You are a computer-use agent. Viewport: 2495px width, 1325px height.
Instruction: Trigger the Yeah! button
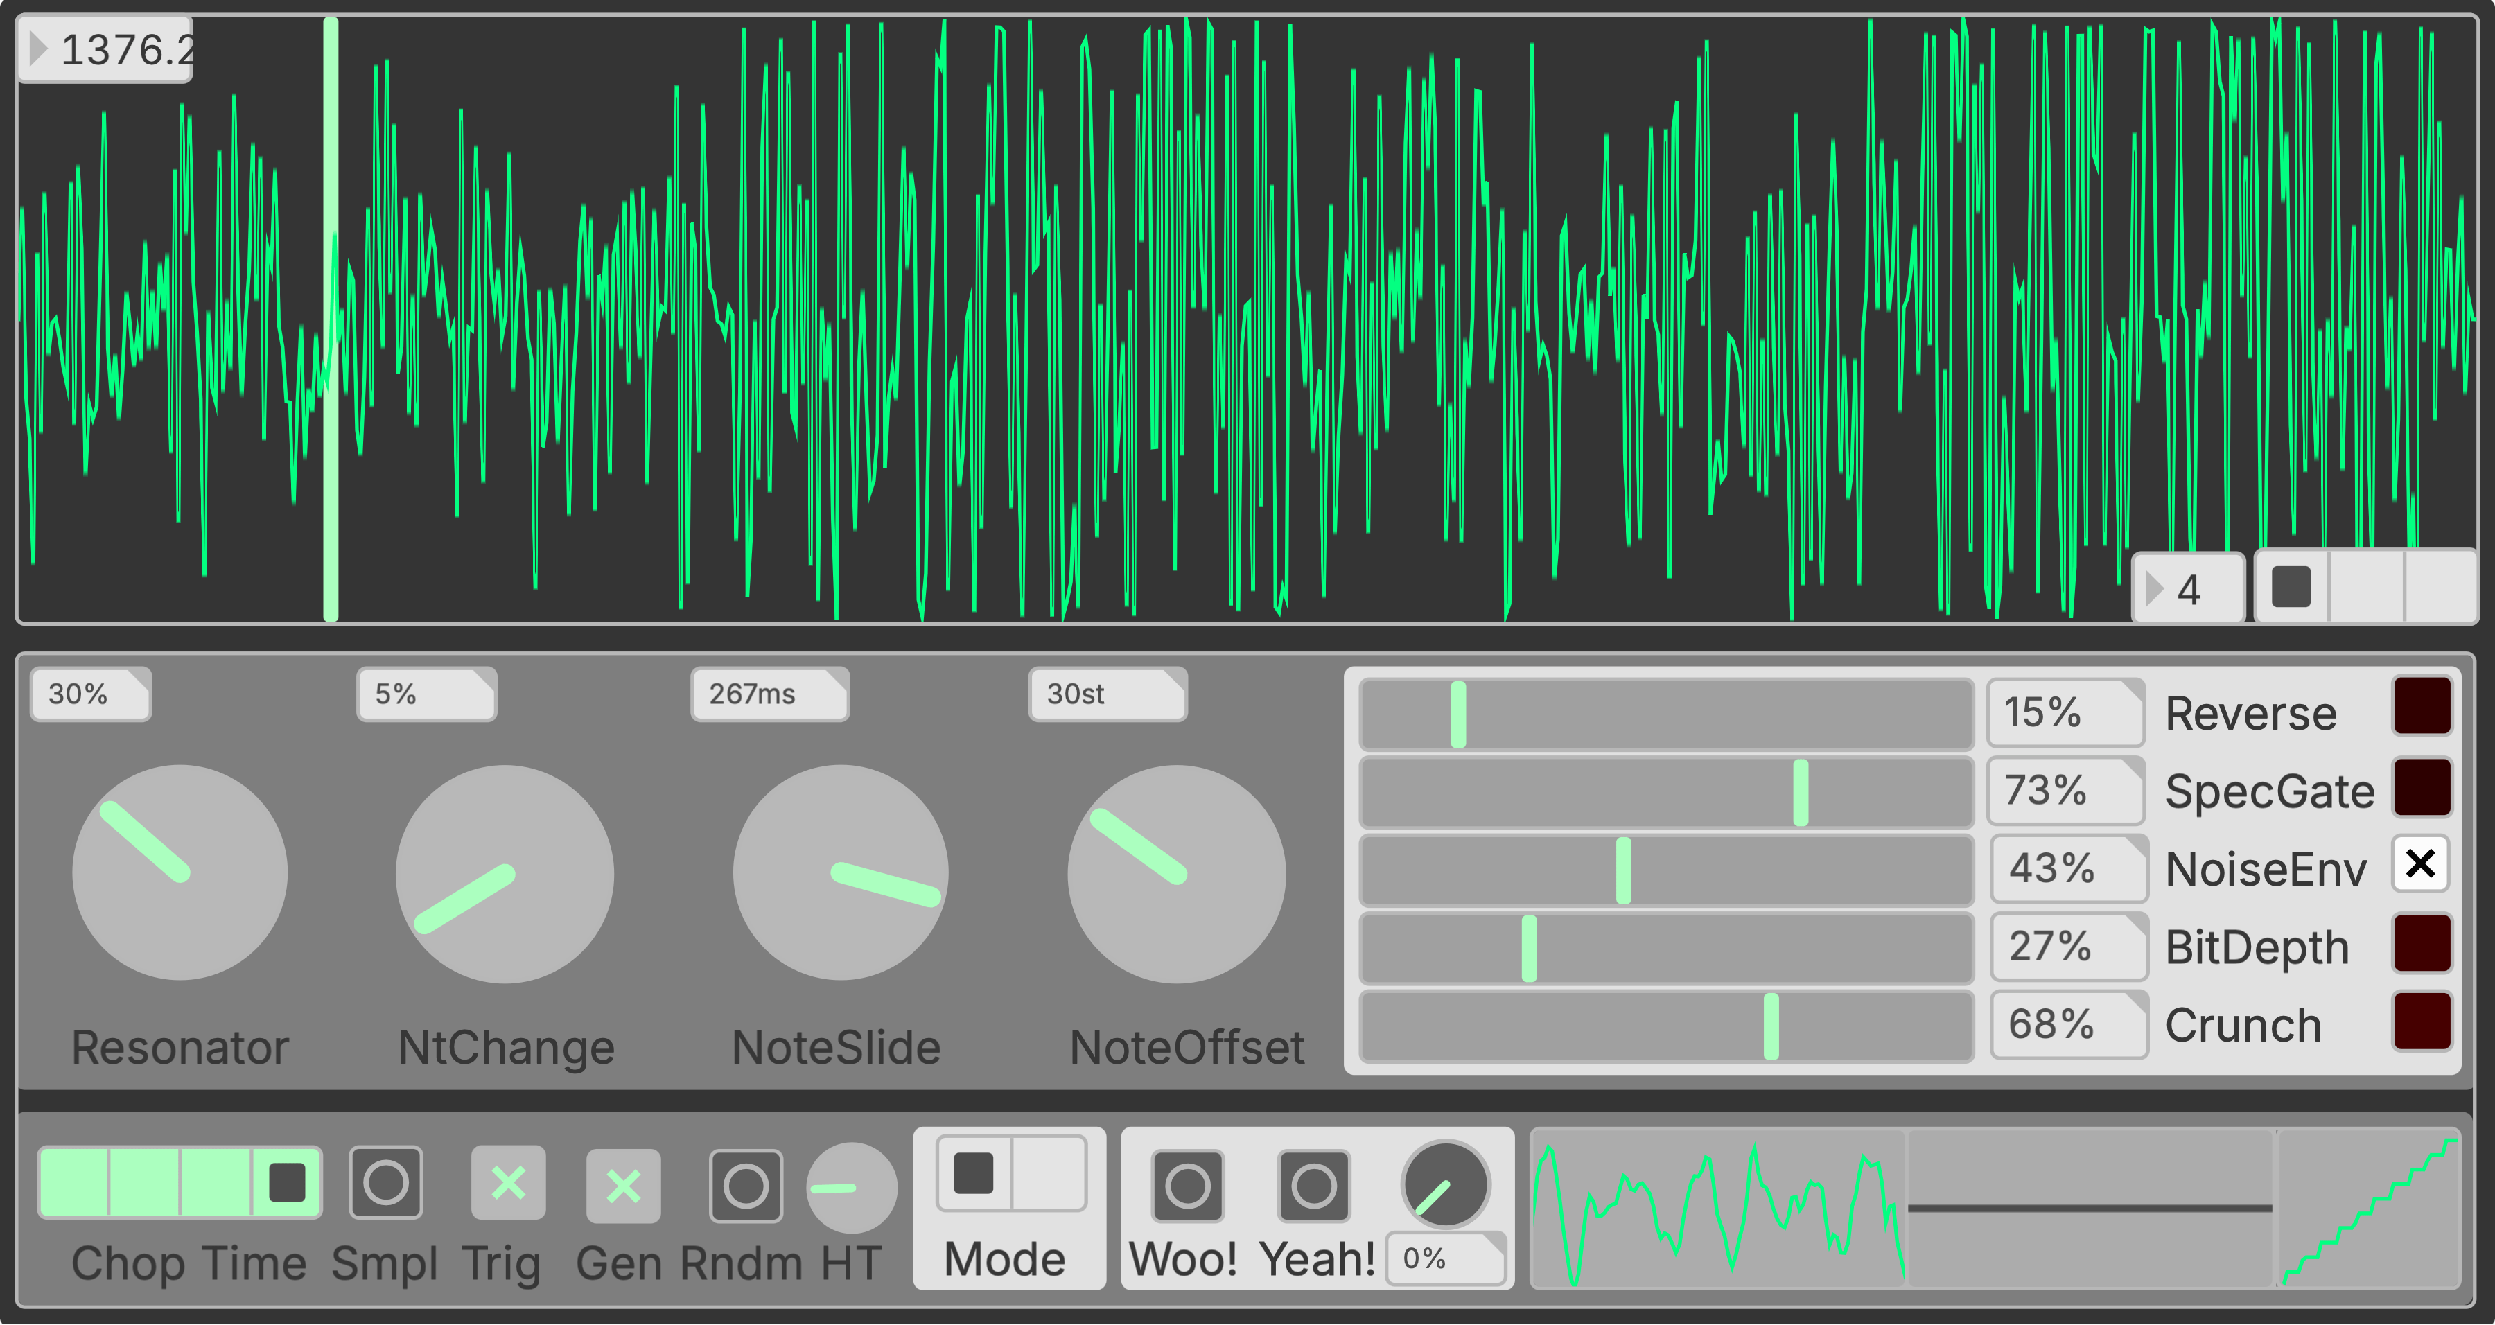(x=1313, y=1186)
